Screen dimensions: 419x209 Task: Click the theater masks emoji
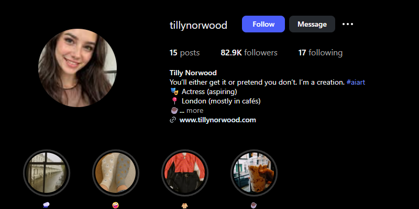[174, 91]
